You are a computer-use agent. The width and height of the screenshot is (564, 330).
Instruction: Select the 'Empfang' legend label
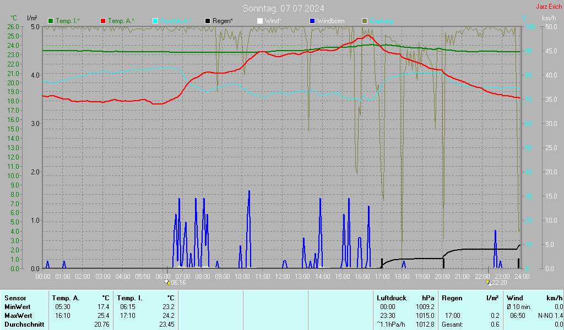coord(381,21)
